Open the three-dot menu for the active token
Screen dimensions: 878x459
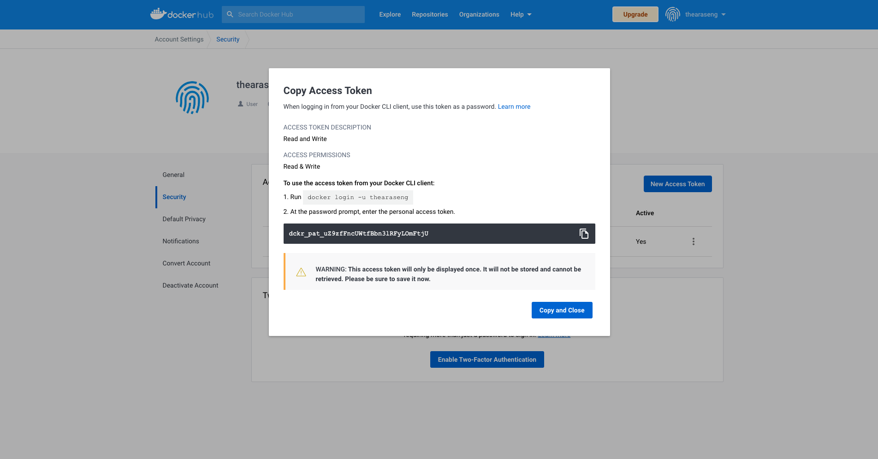coord(693,241)
